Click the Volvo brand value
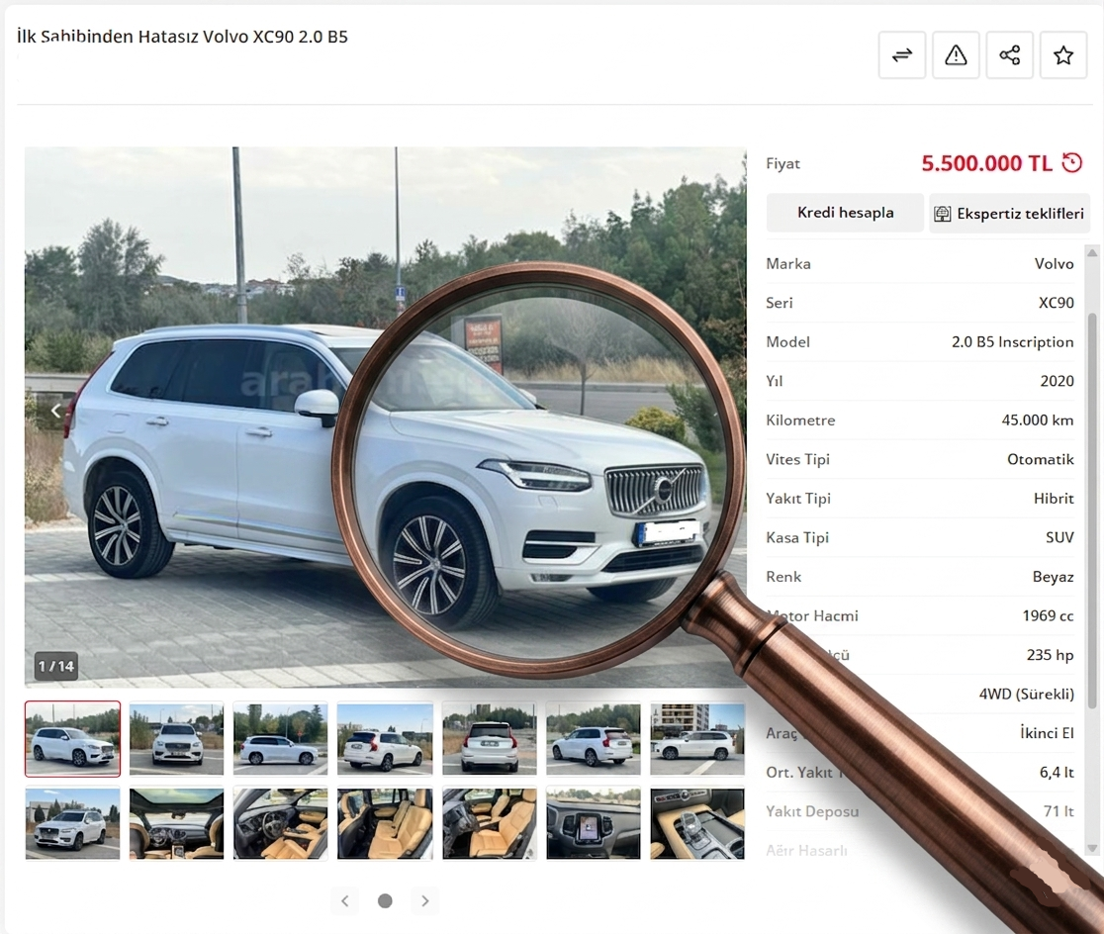 point(1054,263)
